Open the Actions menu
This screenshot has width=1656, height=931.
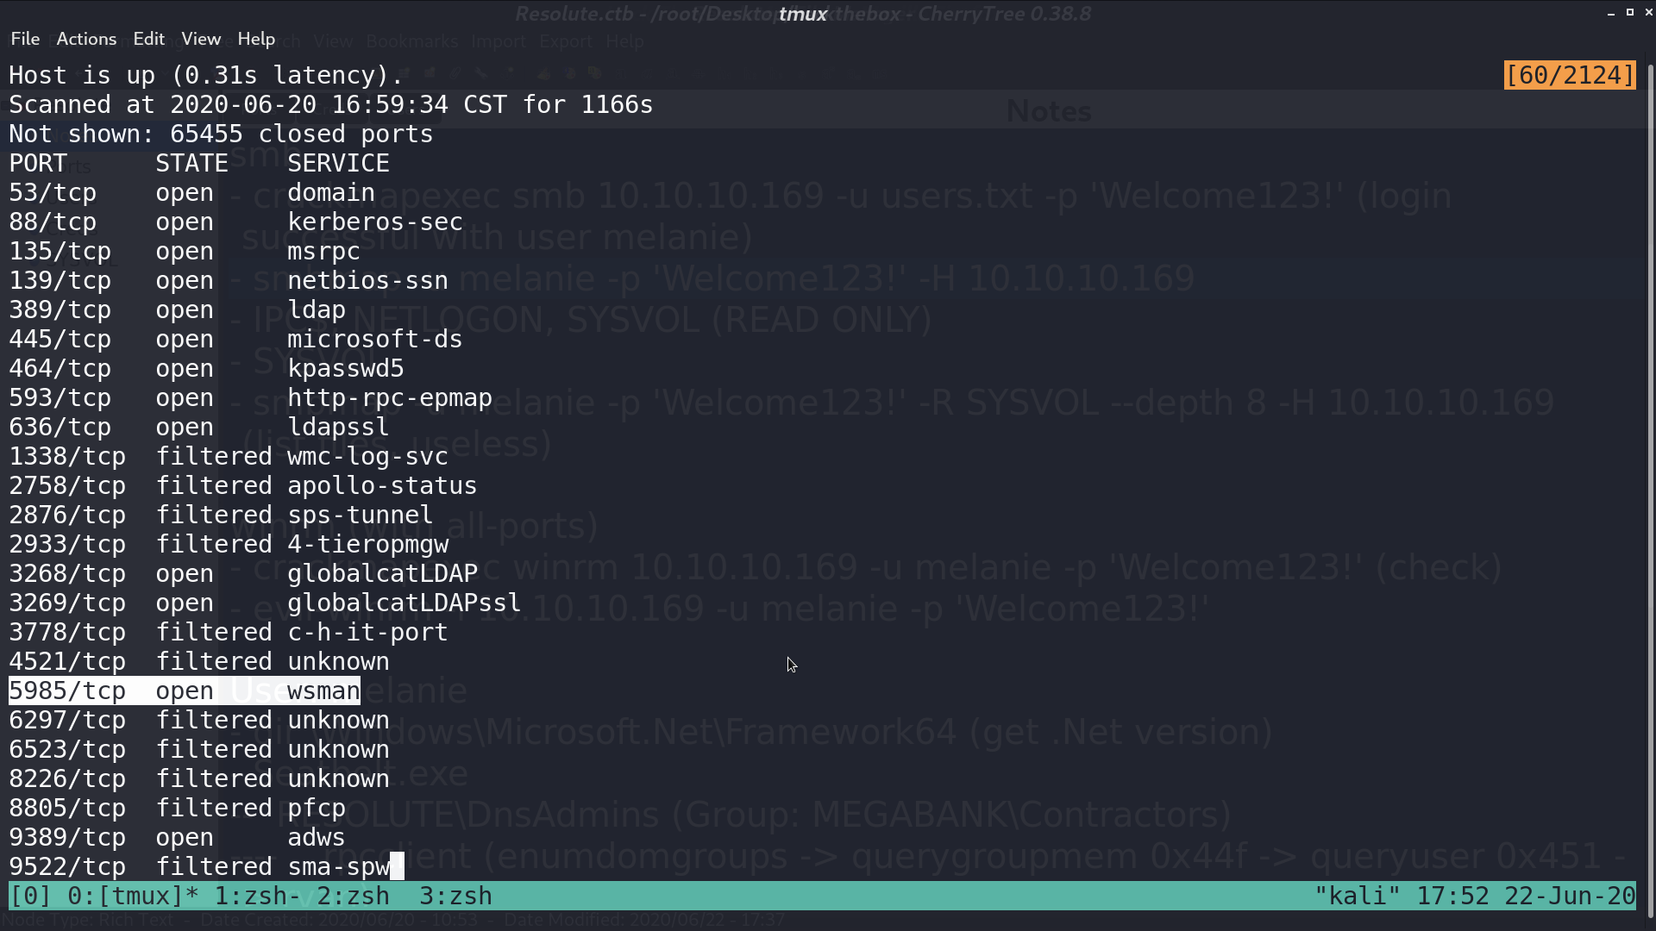(x=86, y=39)
